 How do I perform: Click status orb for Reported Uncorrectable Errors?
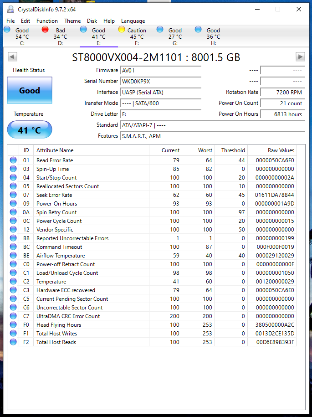tap(13, 238)
